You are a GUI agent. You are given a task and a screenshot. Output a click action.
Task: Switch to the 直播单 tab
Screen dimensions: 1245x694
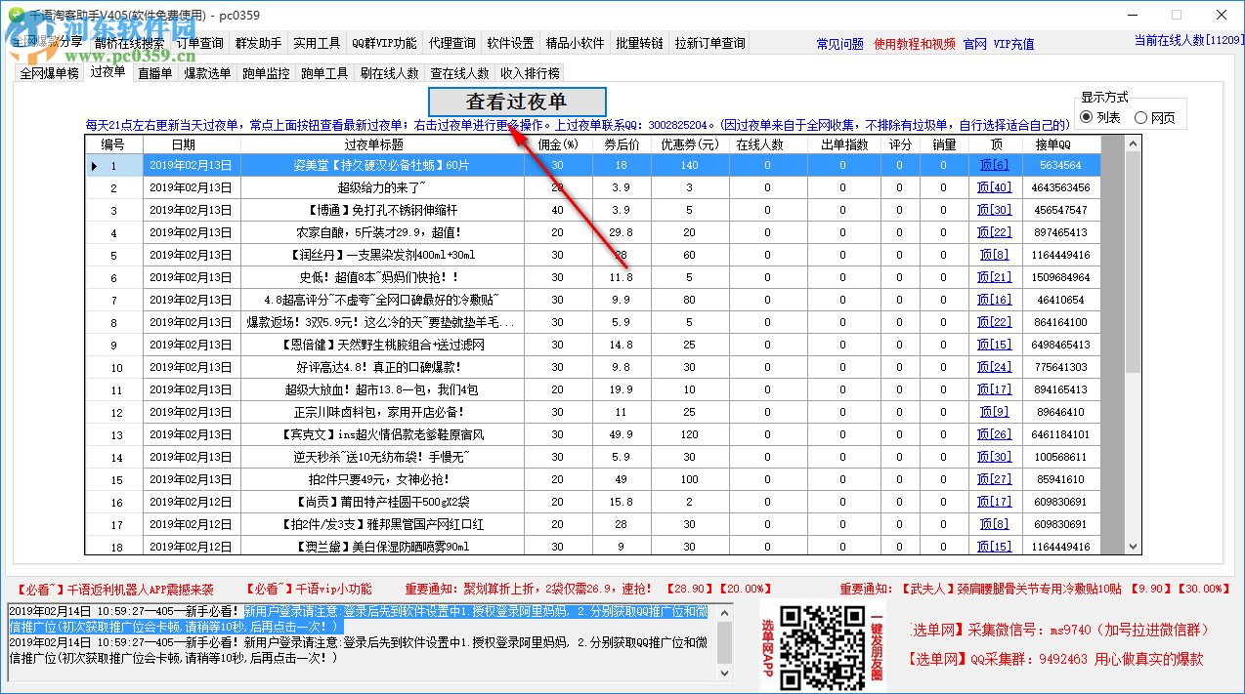point(155,71)
